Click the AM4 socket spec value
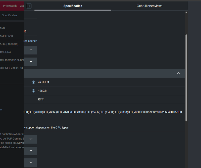 coord(3,28)
